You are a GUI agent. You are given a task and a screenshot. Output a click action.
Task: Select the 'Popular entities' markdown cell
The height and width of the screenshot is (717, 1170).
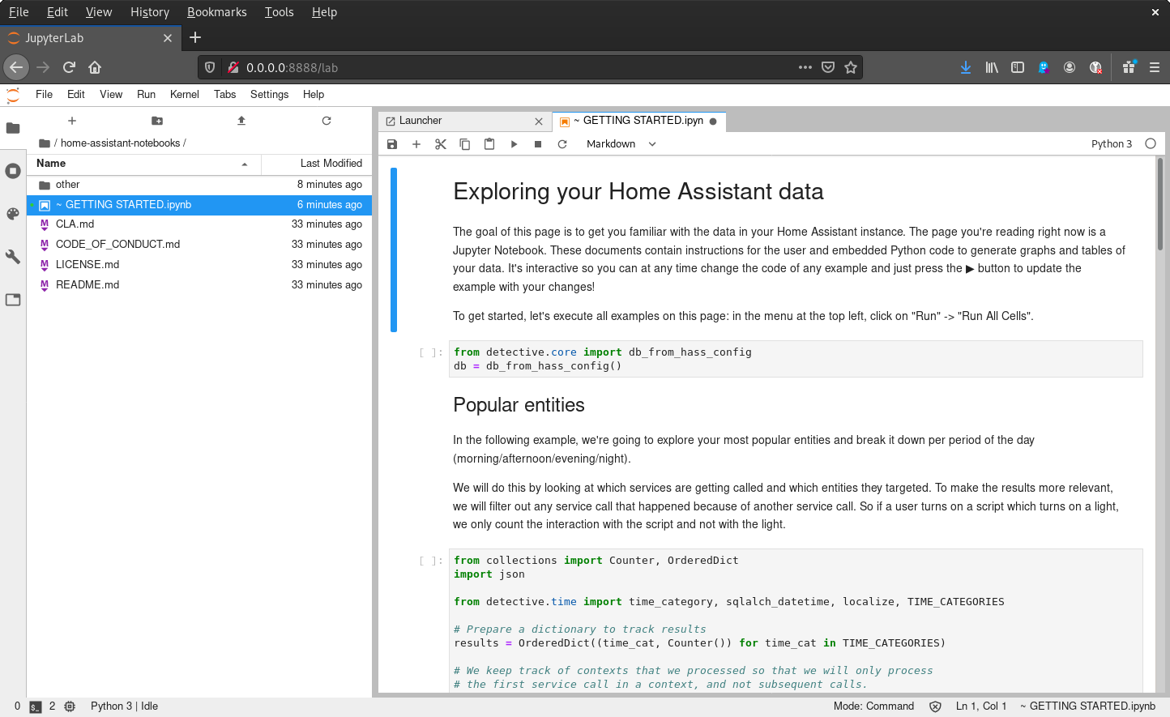pyautogui.click(x=519, y=405)
